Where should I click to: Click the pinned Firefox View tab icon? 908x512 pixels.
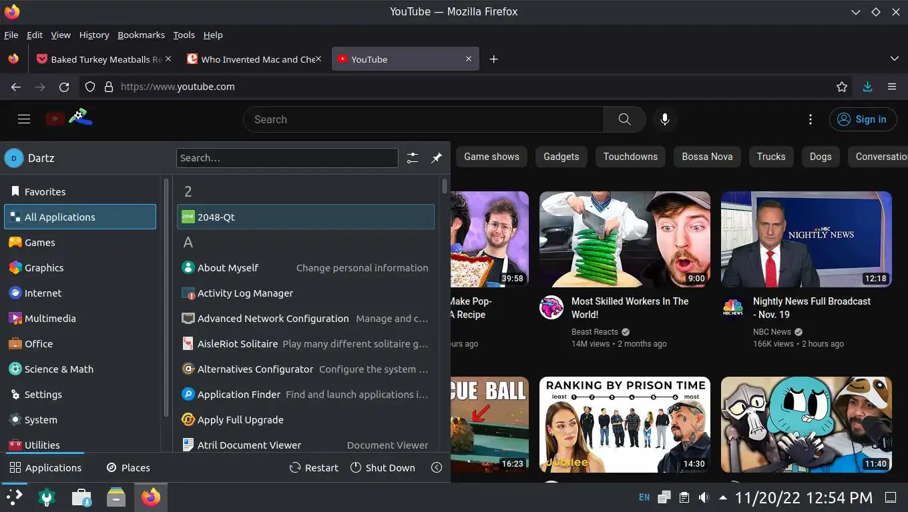pos(13,59)
